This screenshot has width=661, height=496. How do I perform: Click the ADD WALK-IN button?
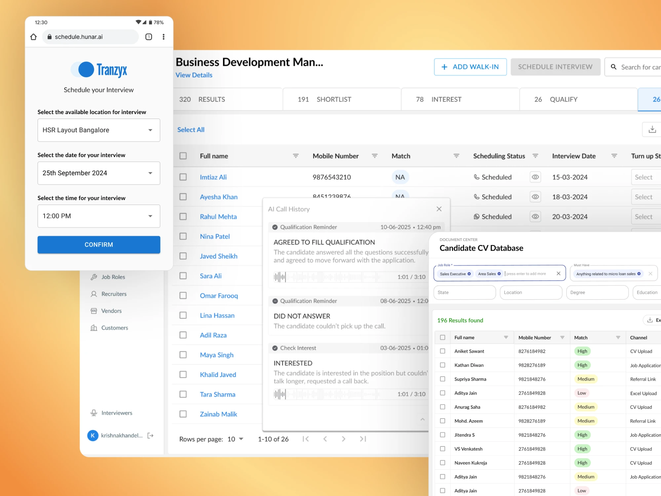point(470,67)
